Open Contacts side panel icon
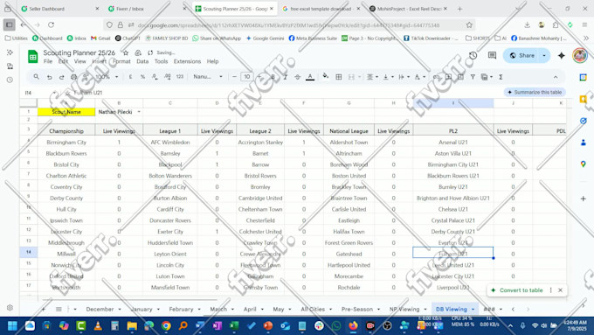This screenshot has width=594, height=335. pyautogui.click(x=583, y=143)
